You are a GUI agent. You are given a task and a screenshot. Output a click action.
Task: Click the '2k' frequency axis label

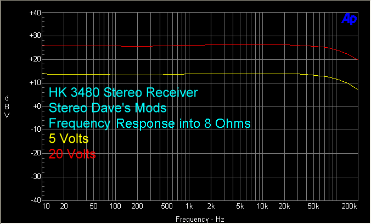click(211, 206)
